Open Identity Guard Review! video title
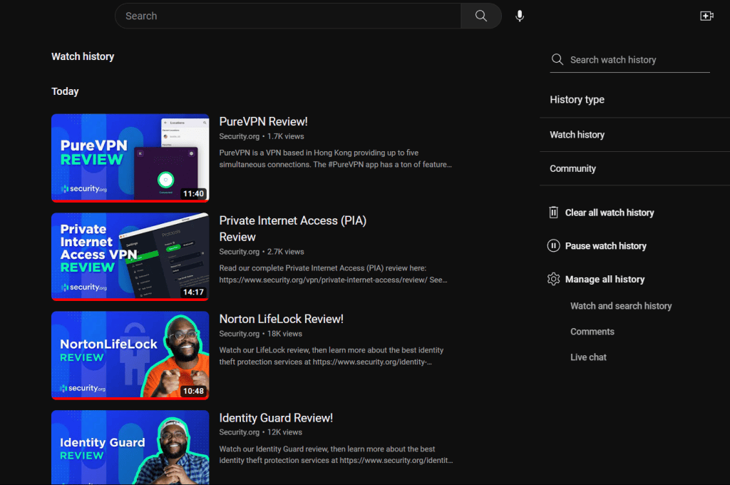Image resolution: width=730 pixels, height=485 pixels. 276,417
